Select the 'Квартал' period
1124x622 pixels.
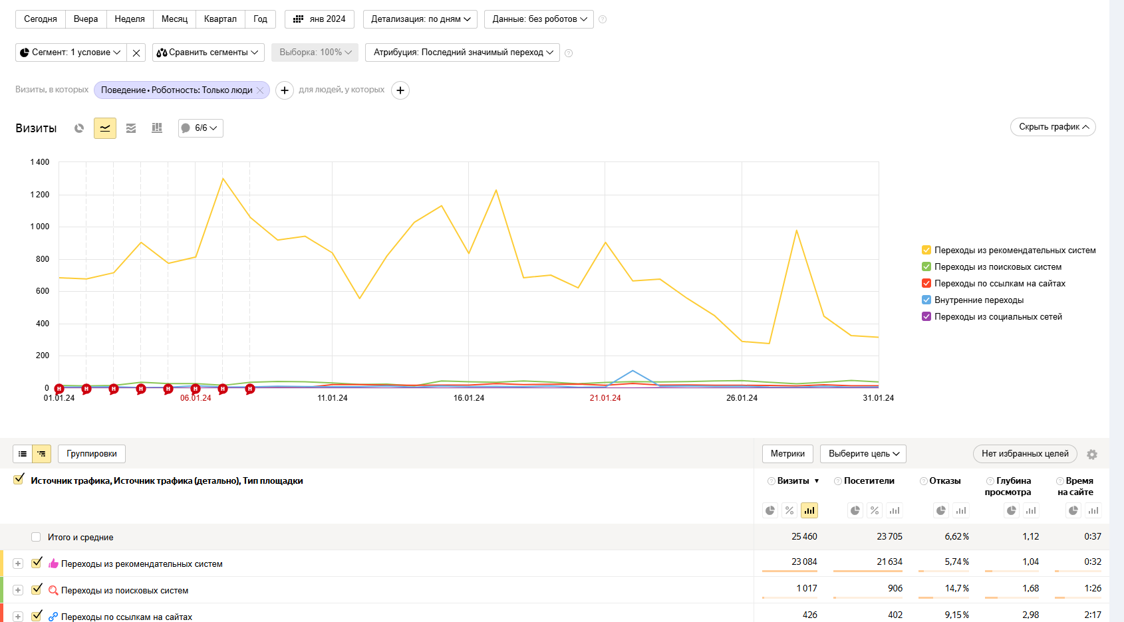220,19
